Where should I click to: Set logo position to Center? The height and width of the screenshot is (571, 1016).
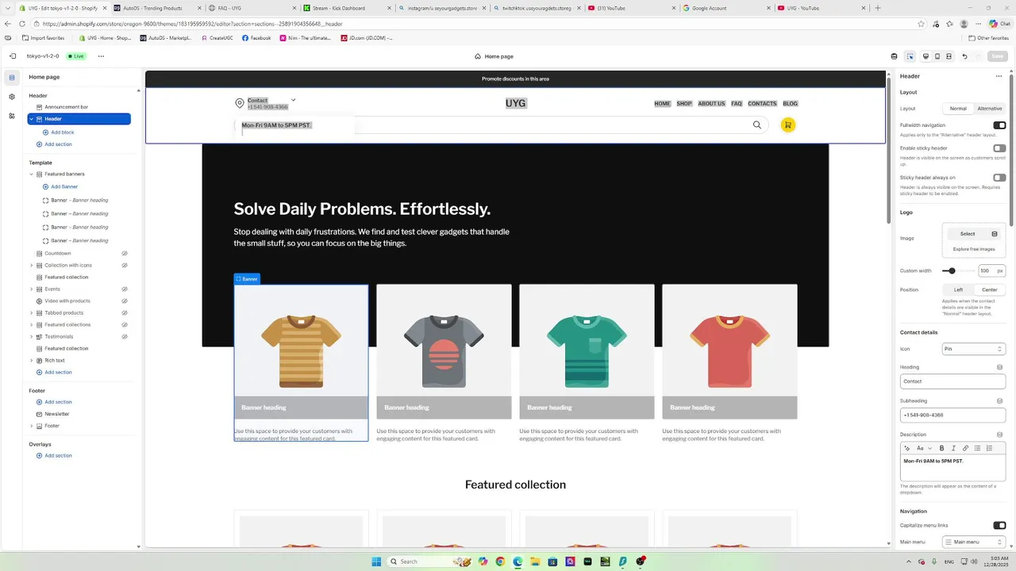pyautogui.click(x=990, y=289)
